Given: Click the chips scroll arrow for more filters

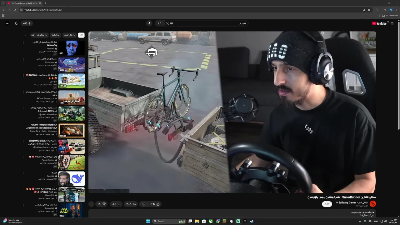Looking at the screenshot, I should (x=26, y=35).
